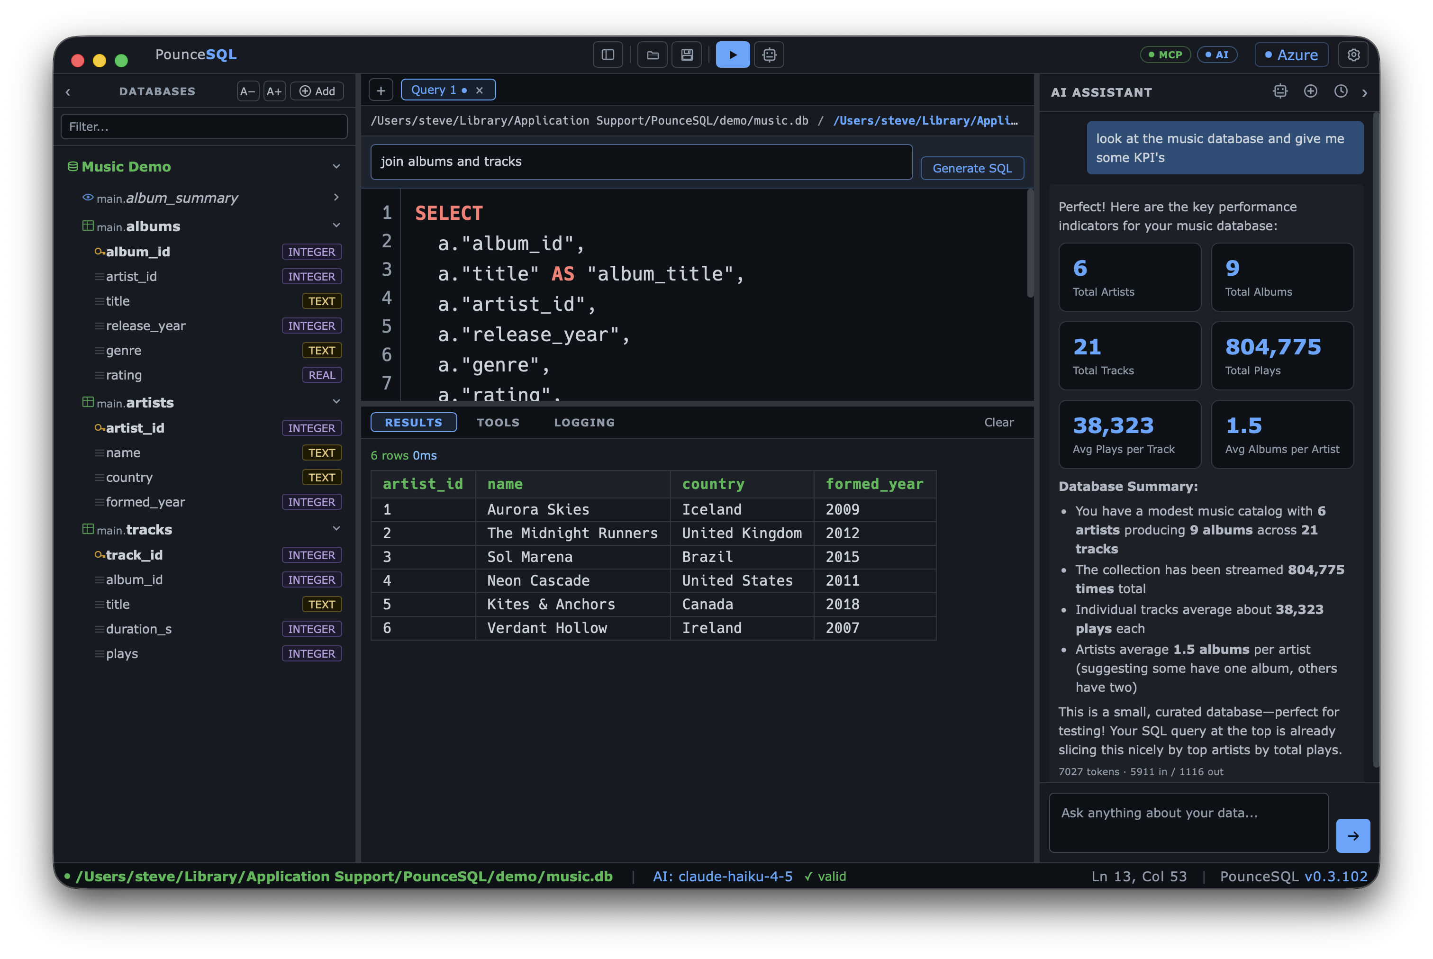1433x959 pixels.
Task: Run the query with the play button
Action: (x=733, y=54)
